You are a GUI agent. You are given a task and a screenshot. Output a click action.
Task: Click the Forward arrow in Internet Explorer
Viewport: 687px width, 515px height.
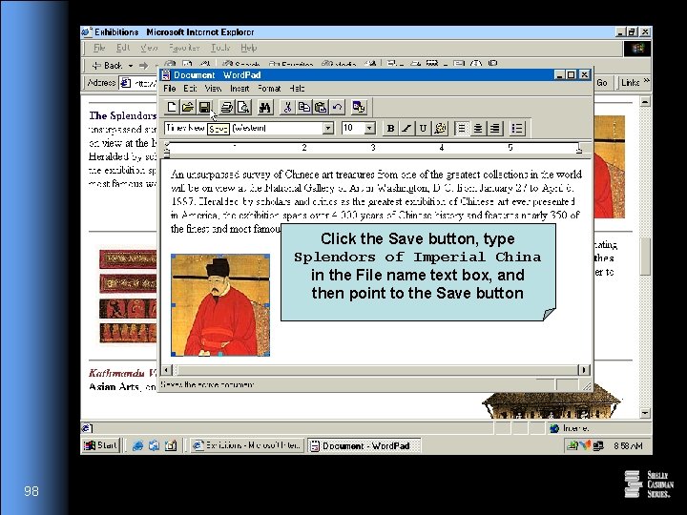(144, 66)
